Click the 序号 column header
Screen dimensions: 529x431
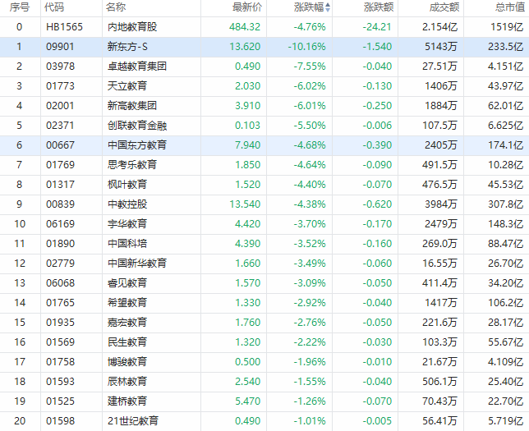click(19, 7)
